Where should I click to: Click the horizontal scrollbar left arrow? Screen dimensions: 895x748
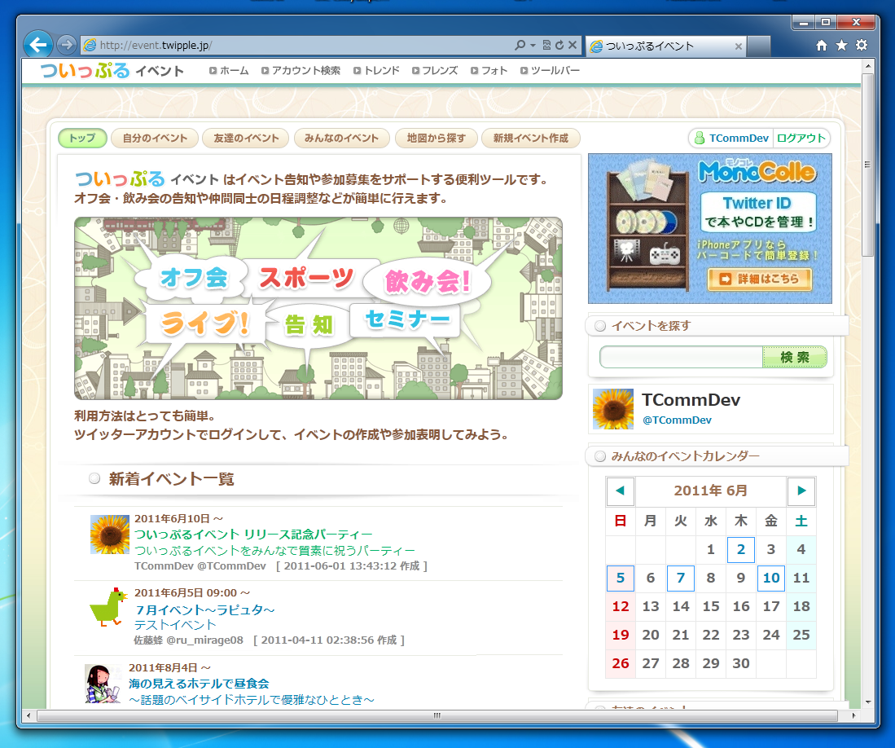[29, 715]
